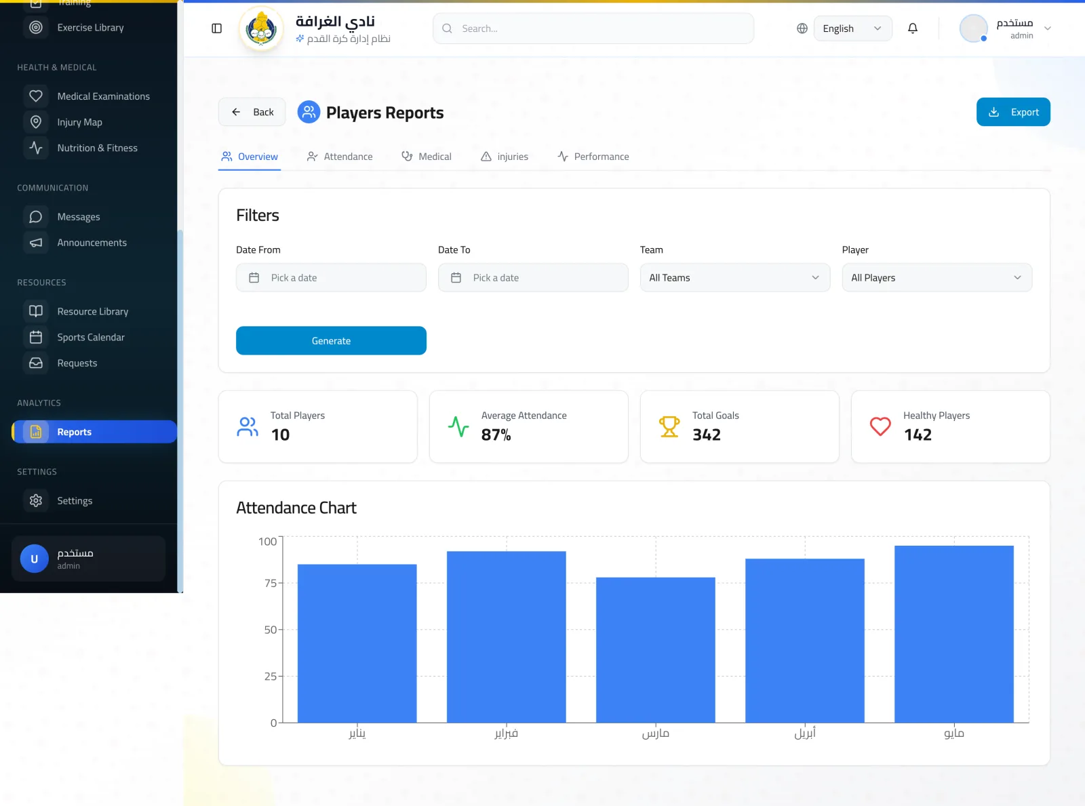Open notifications bell

[x=913, y=28]
